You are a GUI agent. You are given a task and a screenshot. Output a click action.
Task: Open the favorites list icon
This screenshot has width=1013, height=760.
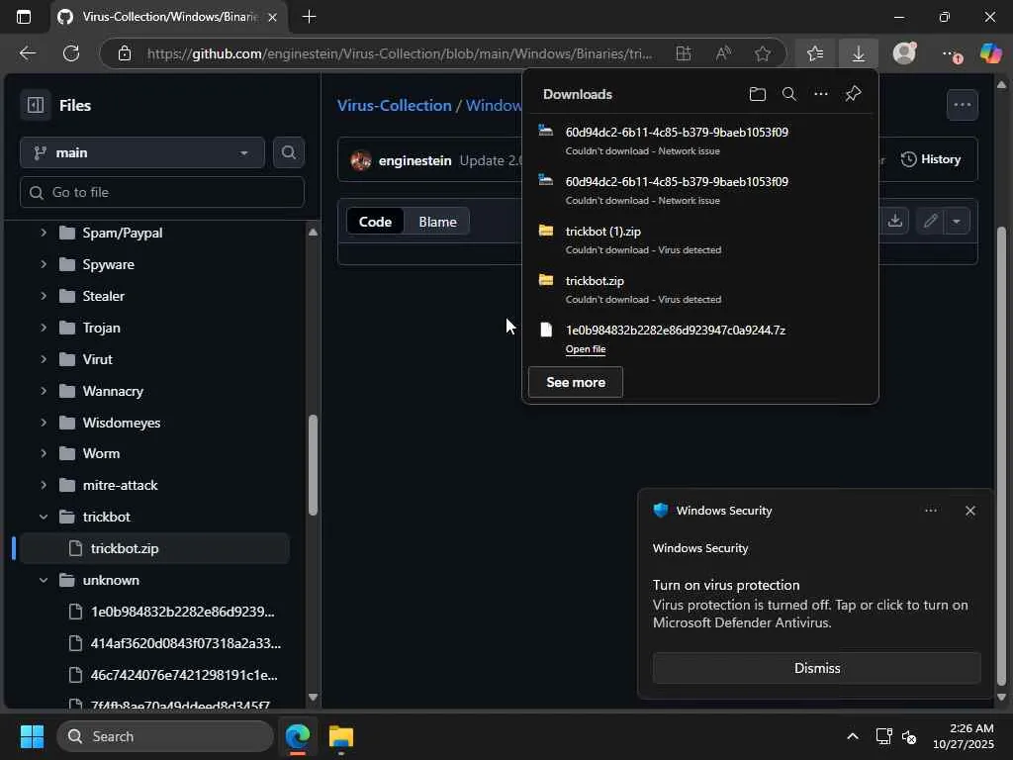pos(815,53)
